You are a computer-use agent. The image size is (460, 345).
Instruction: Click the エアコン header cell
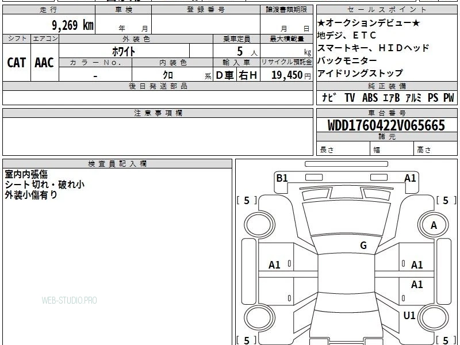(x=45, y=39)
